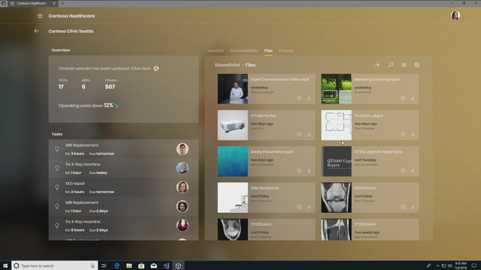The width and height of the screenshot is (481, 270).
Task: Click the Contoso Healthcare cube logo icon
Action: coord(40,16)
